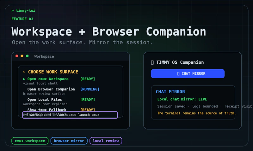253x151 pixels.
Task: Click the 'browser review surface' description
Action: coord(44,94)
